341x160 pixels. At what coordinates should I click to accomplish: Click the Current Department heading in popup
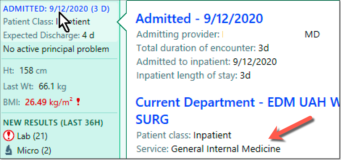point(238,110)
